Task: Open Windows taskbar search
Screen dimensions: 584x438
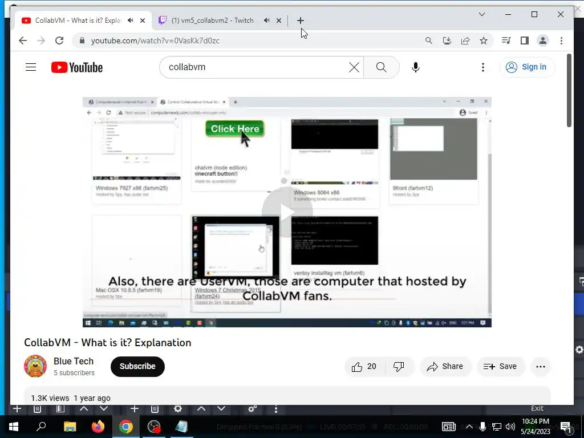Action: tap(41, 427)
